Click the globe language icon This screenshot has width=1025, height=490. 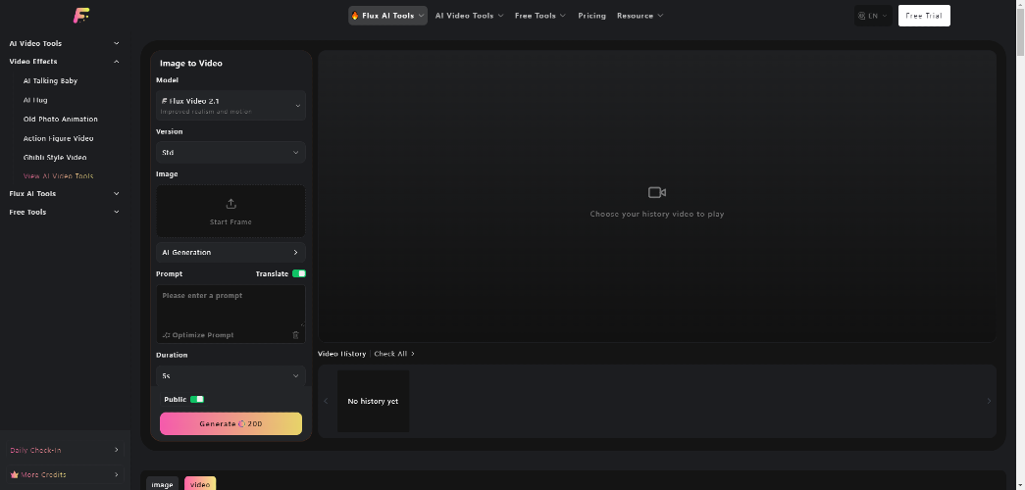pyautogui.click(x=861, y=16)
